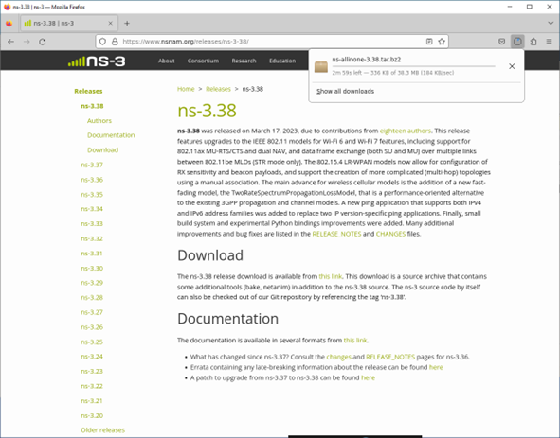Open the CHANGES files link

coord(390,234)
